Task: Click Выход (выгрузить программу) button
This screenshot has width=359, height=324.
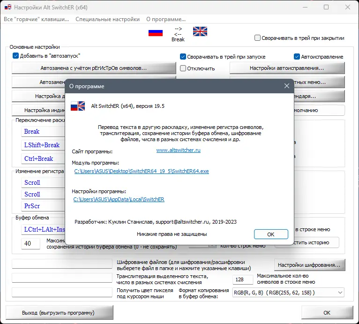Action: [60, 313]
